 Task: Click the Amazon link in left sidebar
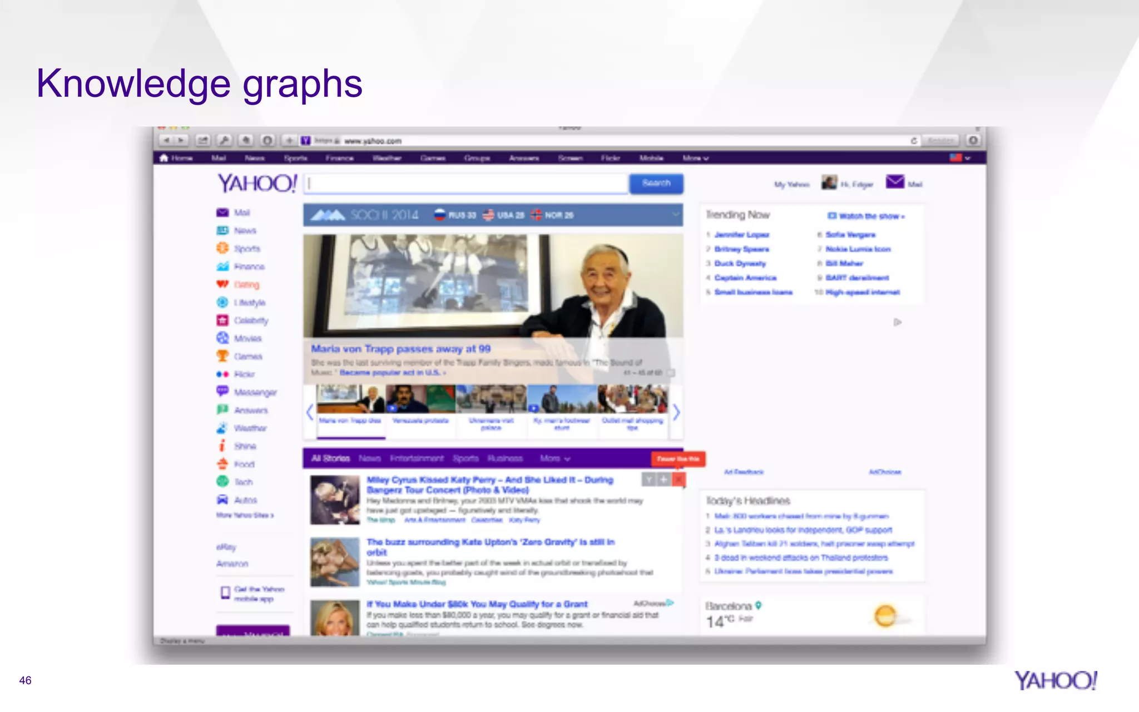232,563
